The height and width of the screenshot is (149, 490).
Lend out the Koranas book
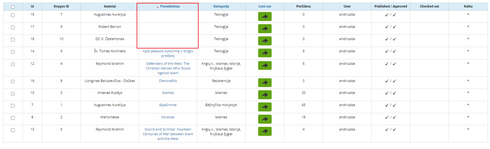point(265,119)
